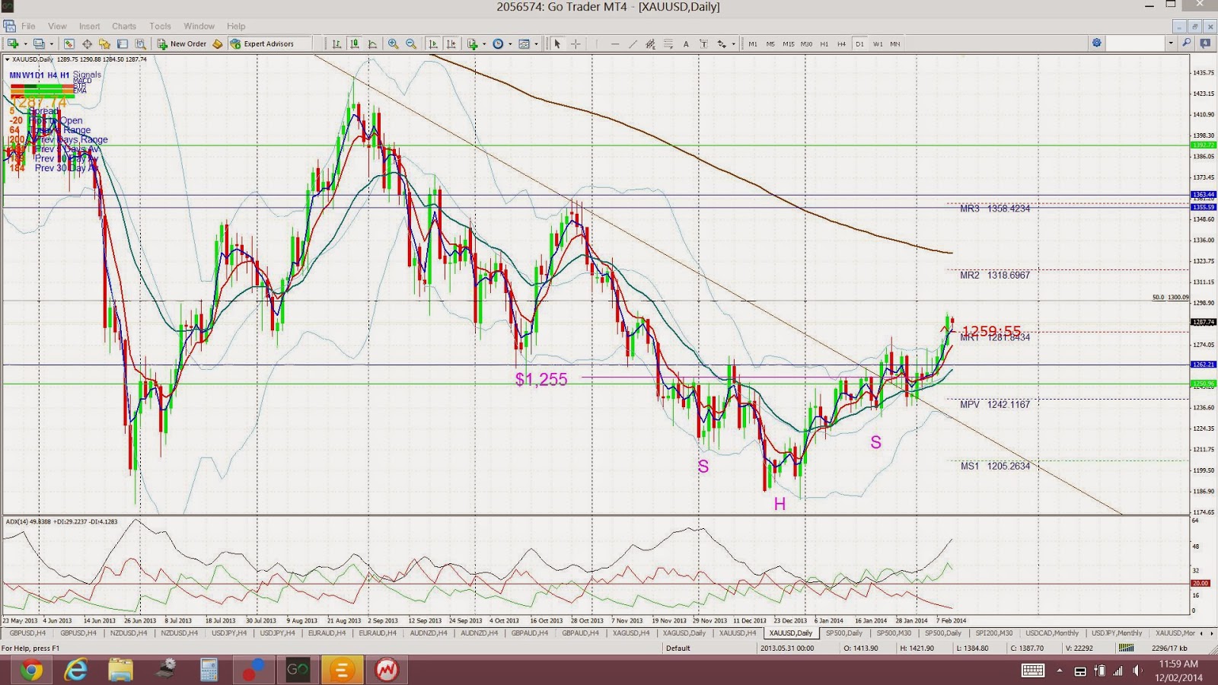The image size is (1218, 685).
Task: Open the Insert menu
Action: (x=89, y=26)
